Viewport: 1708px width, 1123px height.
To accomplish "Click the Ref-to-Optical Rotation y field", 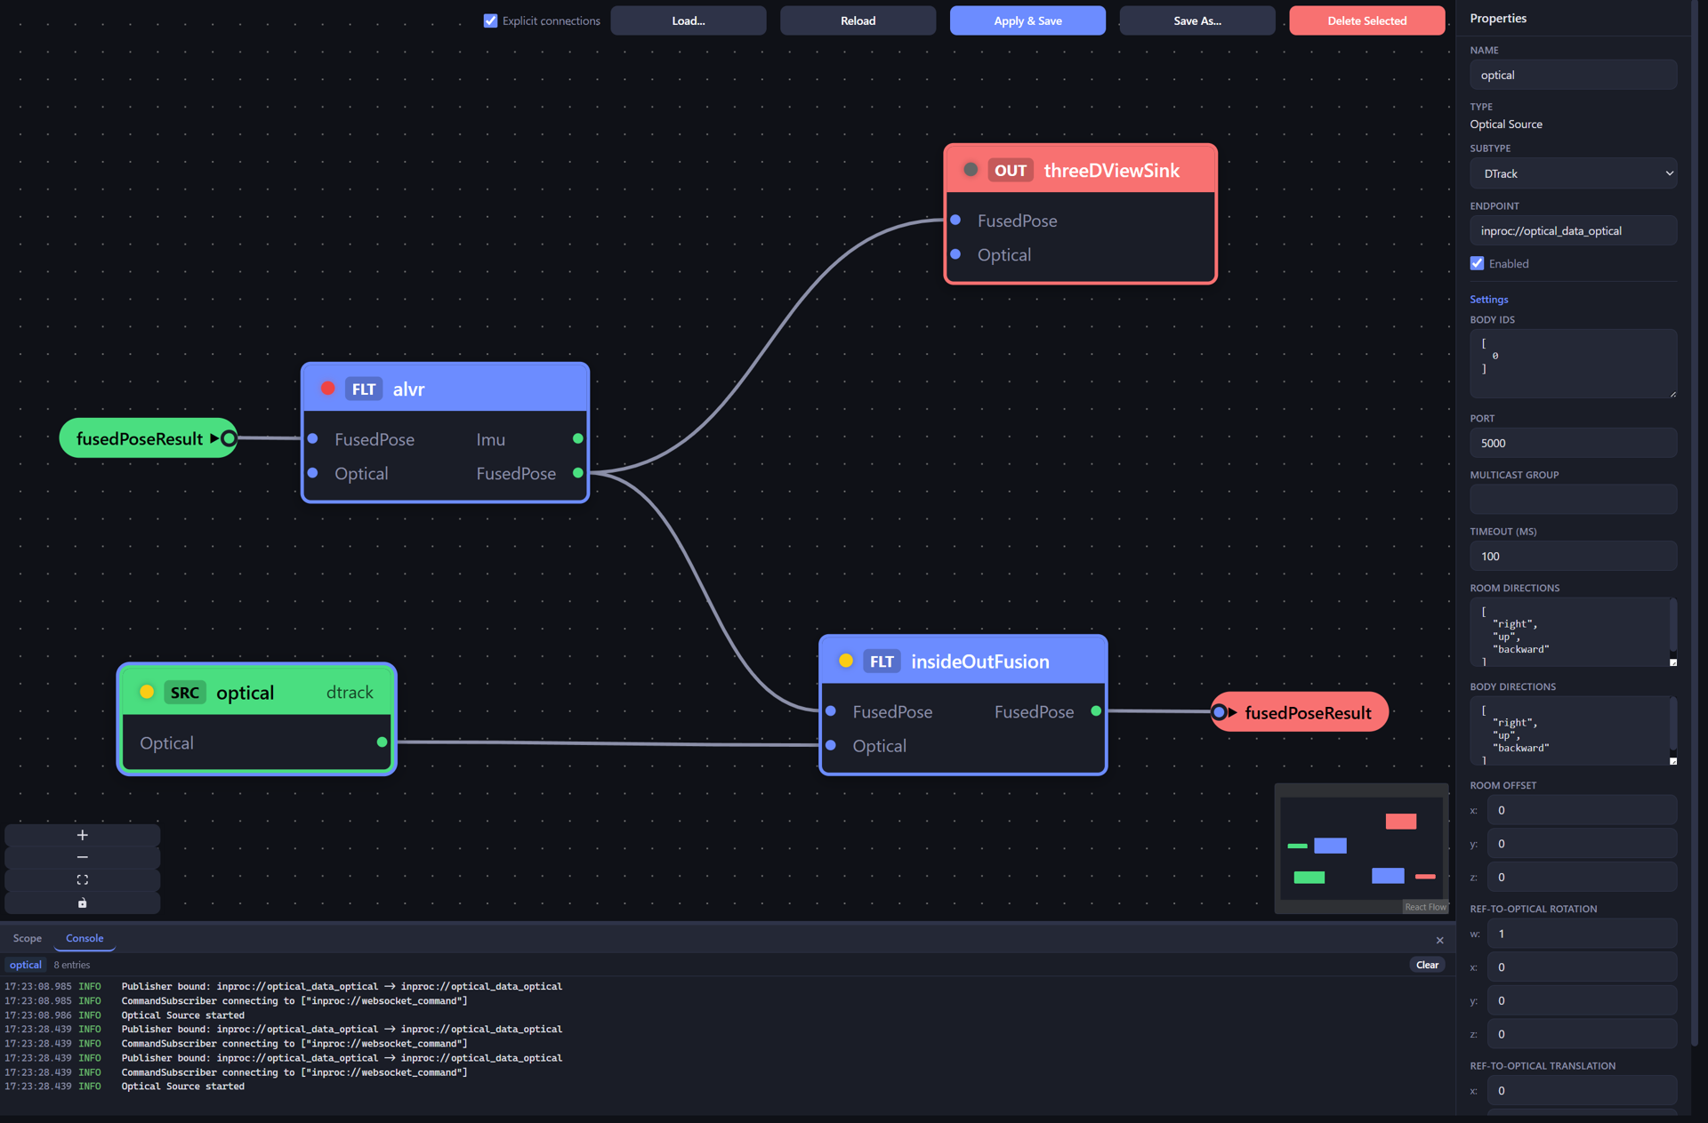I will point(1582,1000).
